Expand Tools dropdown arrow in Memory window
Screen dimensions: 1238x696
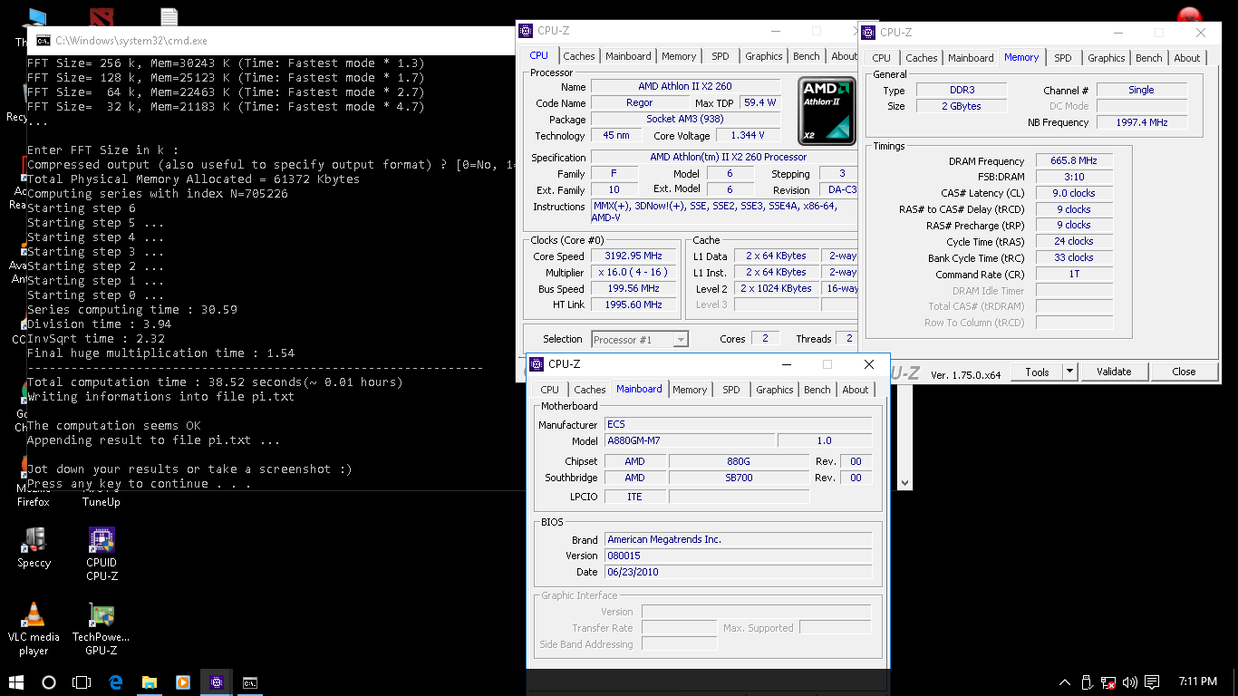[x=1069, y=372]
